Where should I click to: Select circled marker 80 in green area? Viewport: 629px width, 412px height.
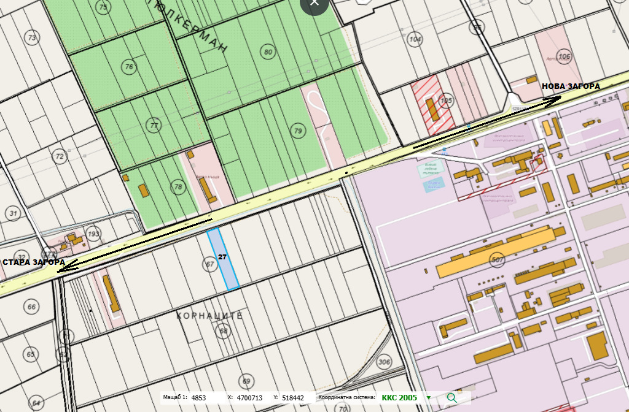268,52
